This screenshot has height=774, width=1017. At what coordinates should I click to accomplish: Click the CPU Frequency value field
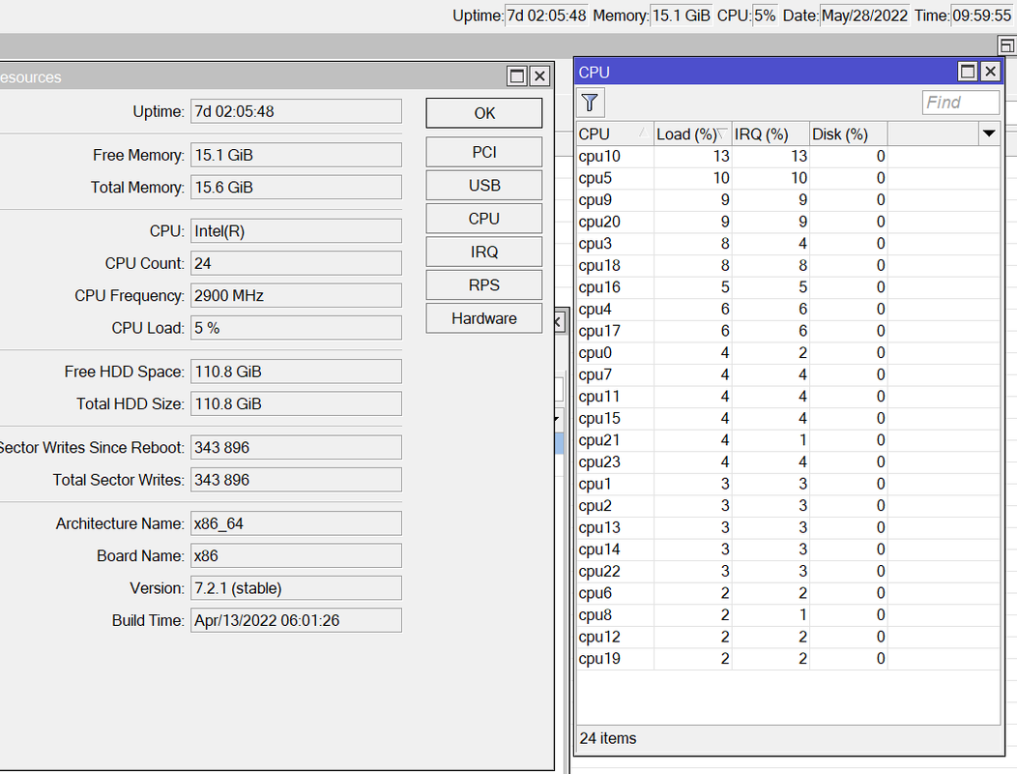296,295
